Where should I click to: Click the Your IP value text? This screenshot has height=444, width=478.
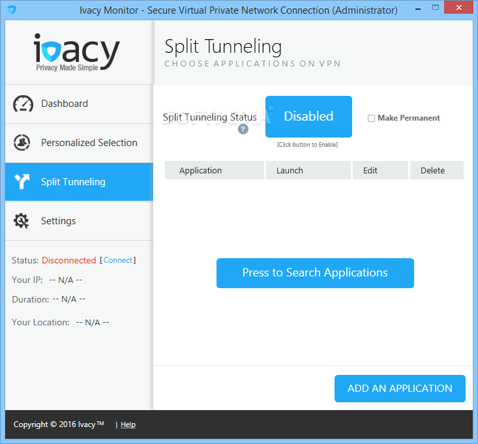66,280
